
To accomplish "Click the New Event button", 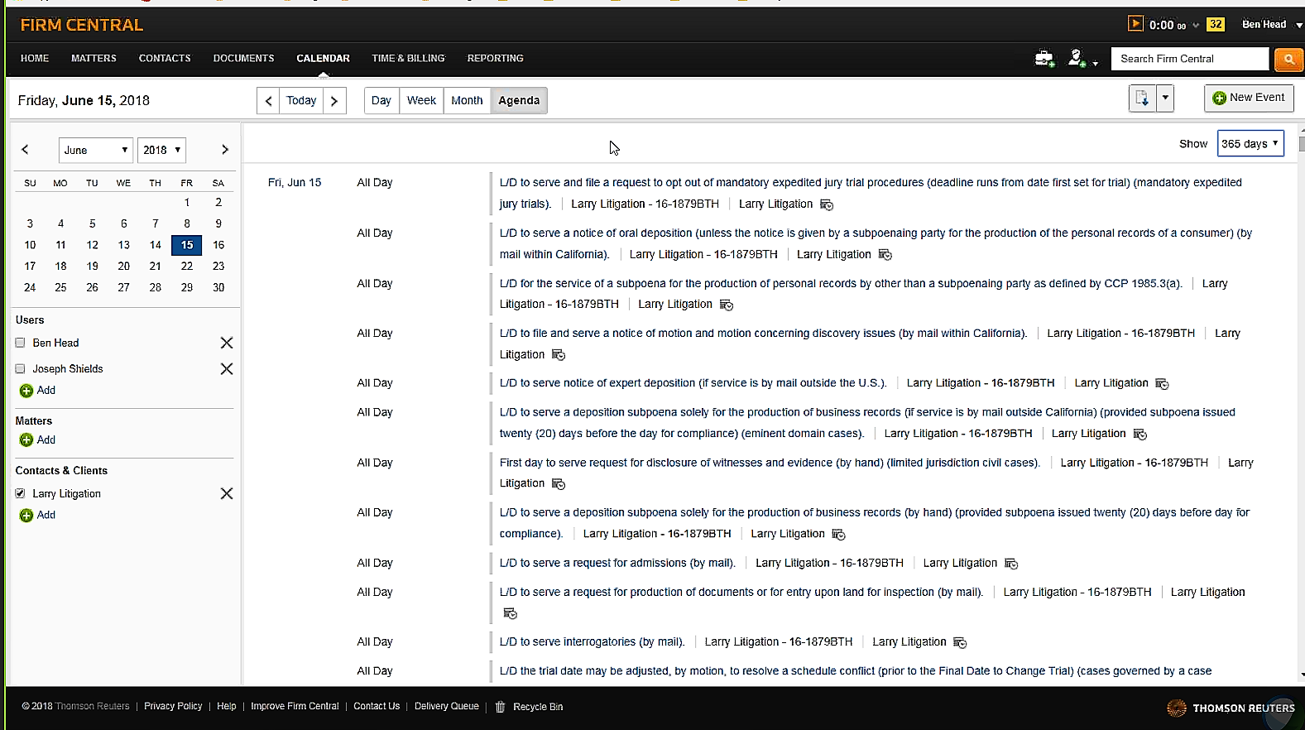I will [x=1248, y=98].
